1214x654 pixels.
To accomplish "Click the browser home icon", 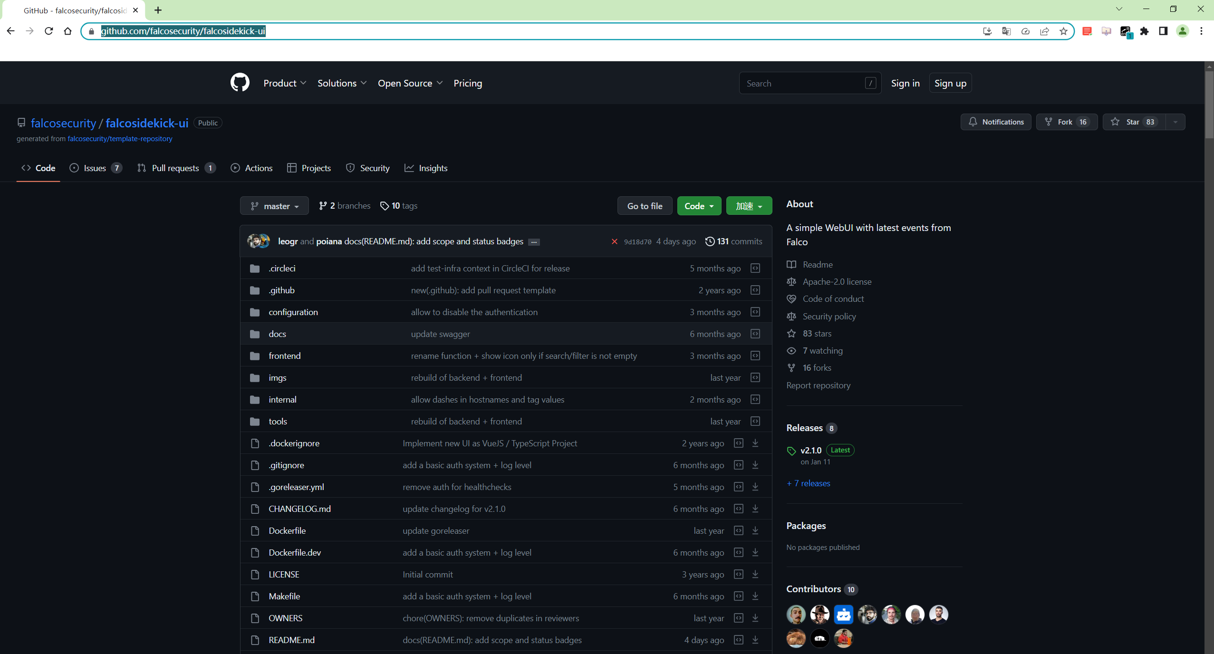I will click(x=67, y=31).
